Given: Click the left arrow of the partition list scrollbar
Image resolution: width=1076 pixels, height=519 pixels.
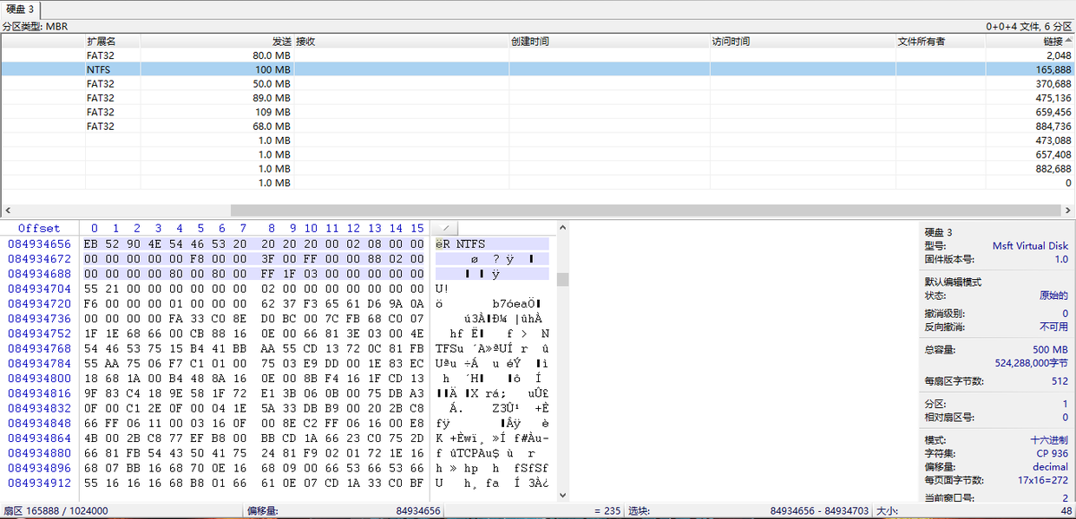Looking at the screenshot, I should (x=8, y=211).
